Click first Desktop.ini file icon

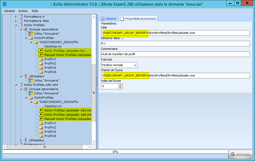[41, 46]
